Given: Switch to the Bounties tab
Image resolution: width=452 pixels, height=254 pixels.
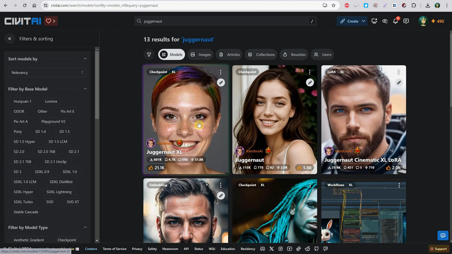Looking at the screenshot, I should pyautogui.click(x=294, y=54).
